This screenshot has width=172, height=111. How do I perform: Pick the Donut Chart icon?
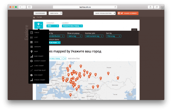(32, 61)
